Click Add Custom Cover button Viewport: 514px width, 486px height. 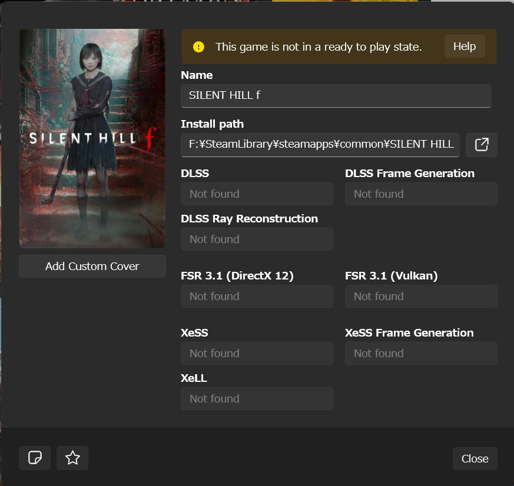point(92,267)
